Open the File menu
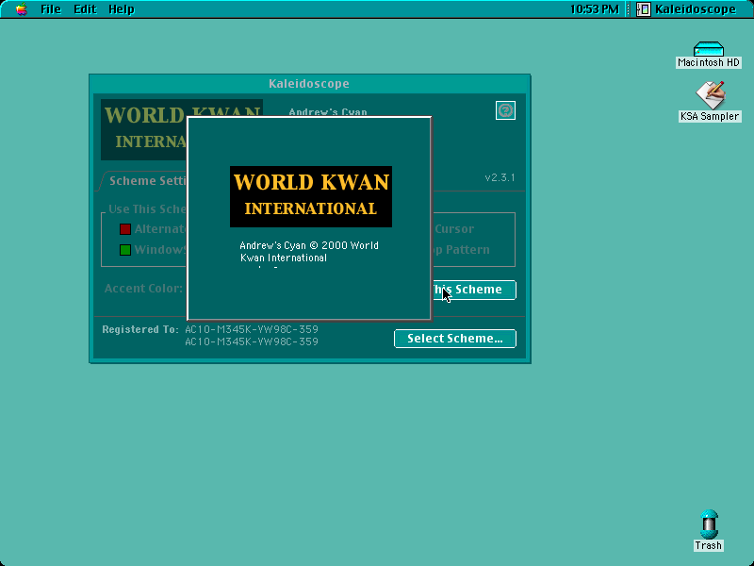 tap(51, 9)
